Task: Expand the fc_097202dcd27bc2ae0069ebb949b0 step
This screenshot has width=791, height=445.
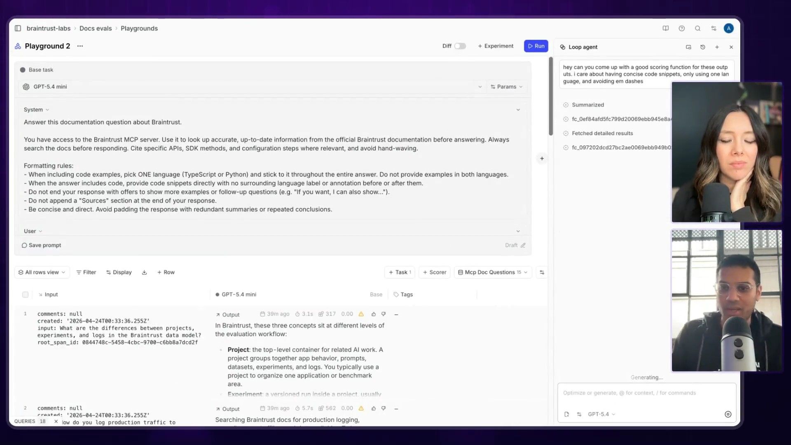Action: 617,148
